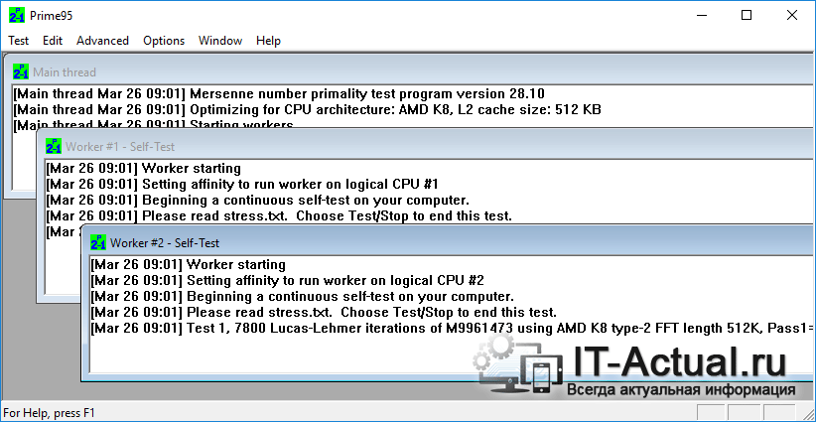Minimize the Prime95 window

(700, 16)
